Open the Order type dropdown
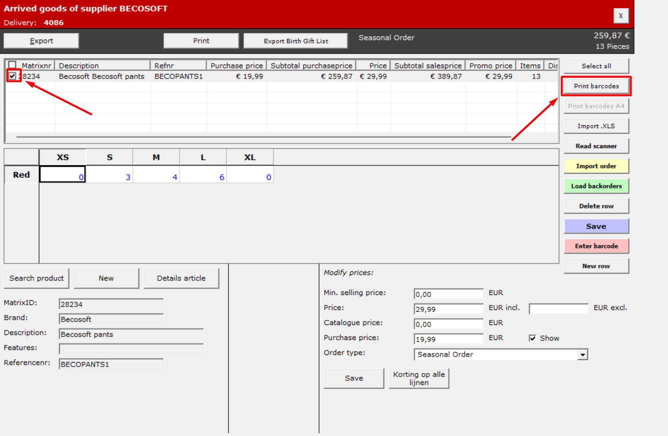The width and height of the screenshot is (668, 436). (582, 354)
